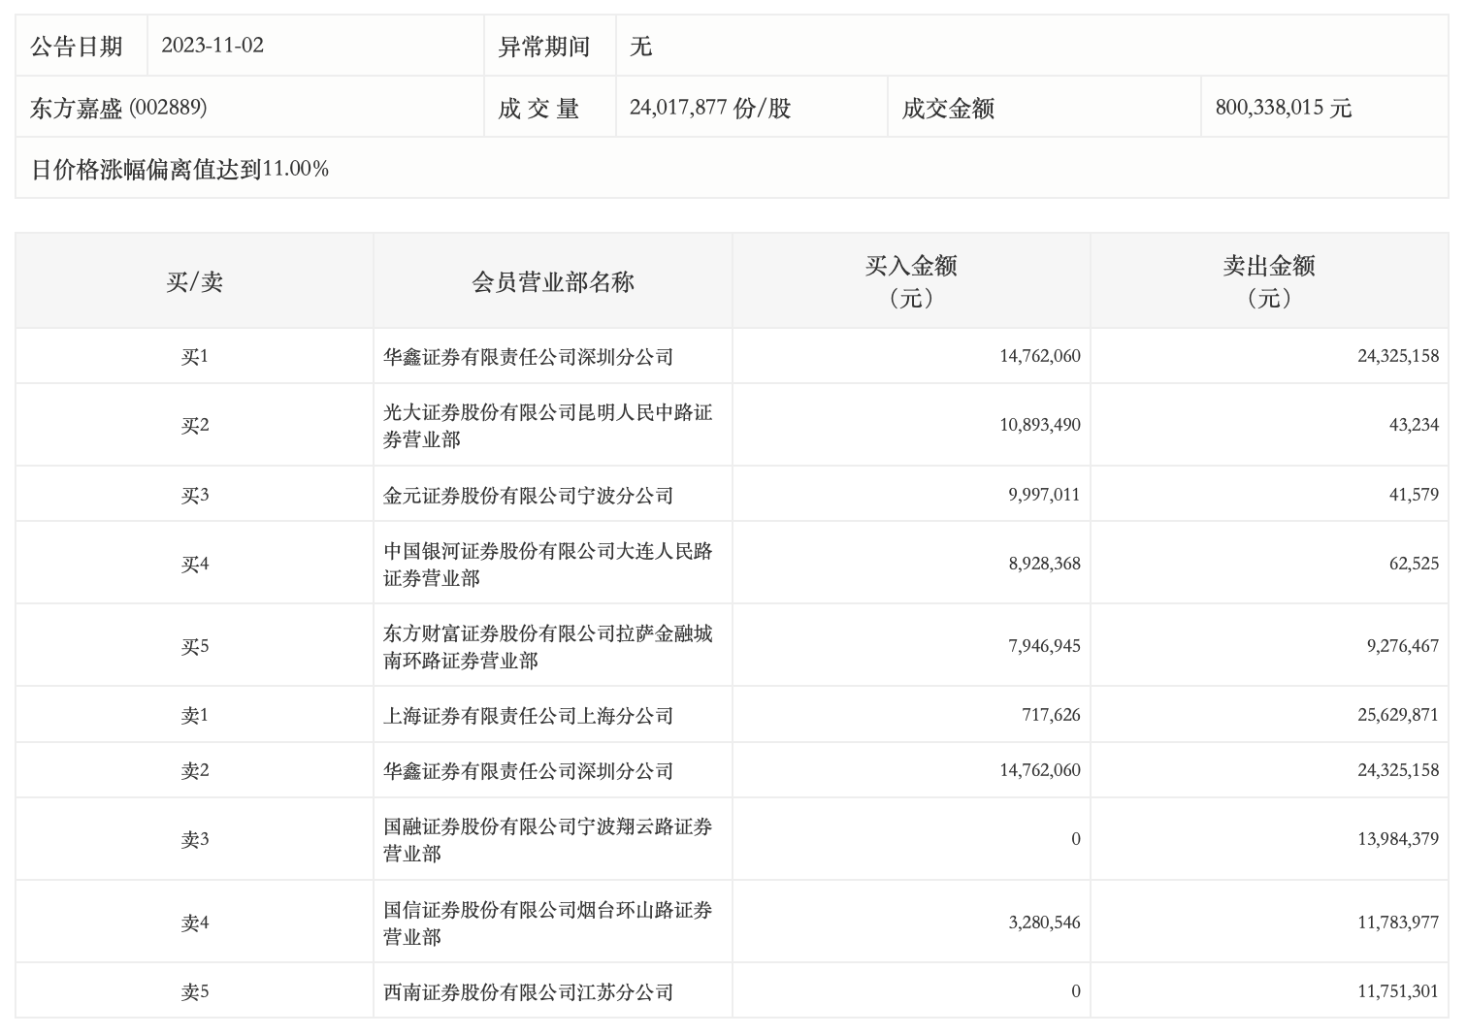Click the 买入金额 (元) column header
1467x1036 pixels.
tap(910, 281)
